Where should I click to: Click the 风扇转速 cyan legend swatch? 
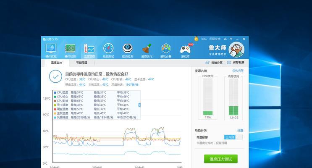click(55, 118)
